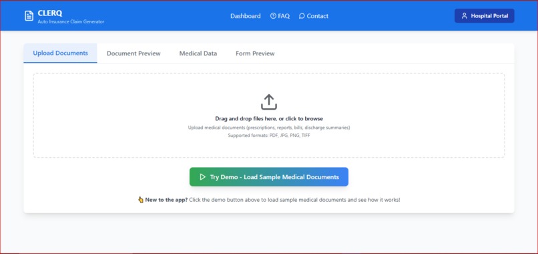Click the upload arrow icon
This screenshot has width=538, height=254.
(269, 102)
